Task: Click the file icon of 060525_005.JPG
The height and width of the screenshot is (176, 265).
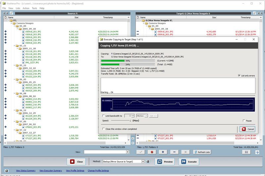Action: pyautogui.click(x=24, y=85)
